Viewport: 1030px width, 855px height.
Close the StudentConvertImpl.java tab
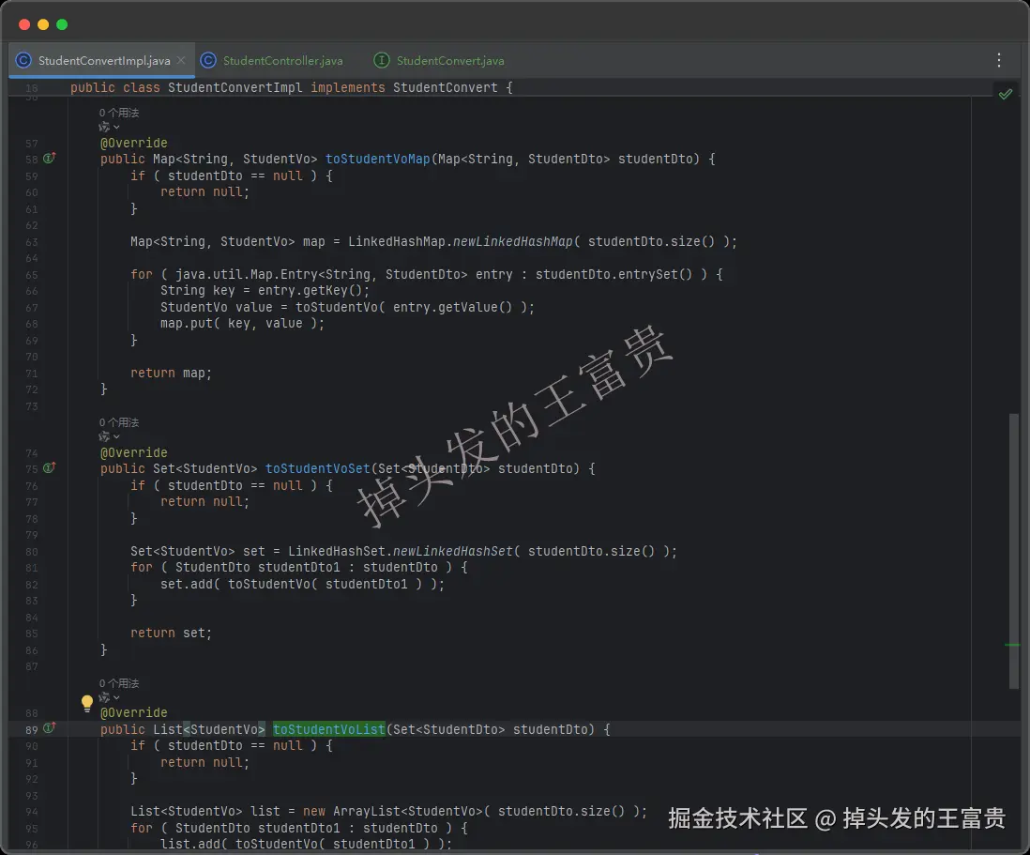tap(181, 60)
